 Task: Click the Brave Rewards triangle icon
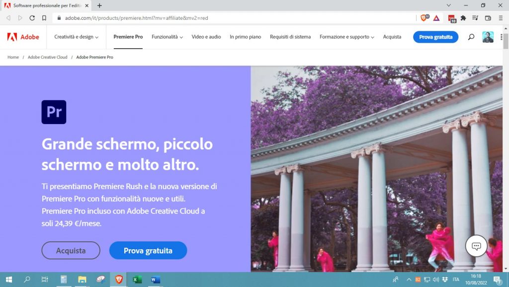[x=437, y=18]
